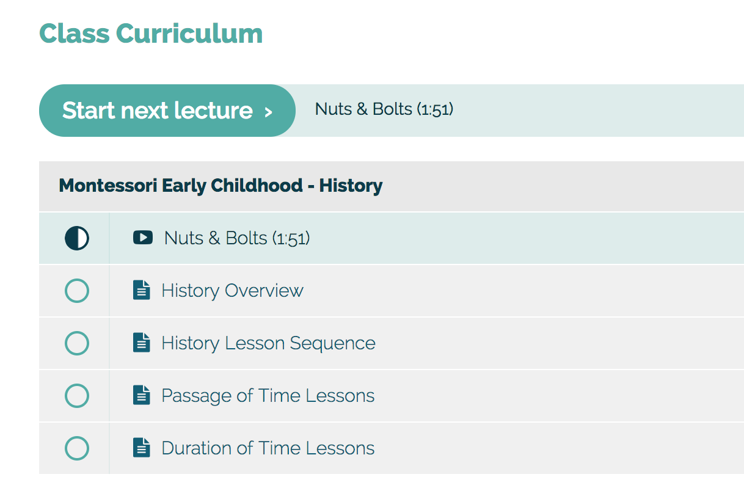Open the Nuts & Bolts (1:51) lecture row
The image size is (744, 499).
392,238
